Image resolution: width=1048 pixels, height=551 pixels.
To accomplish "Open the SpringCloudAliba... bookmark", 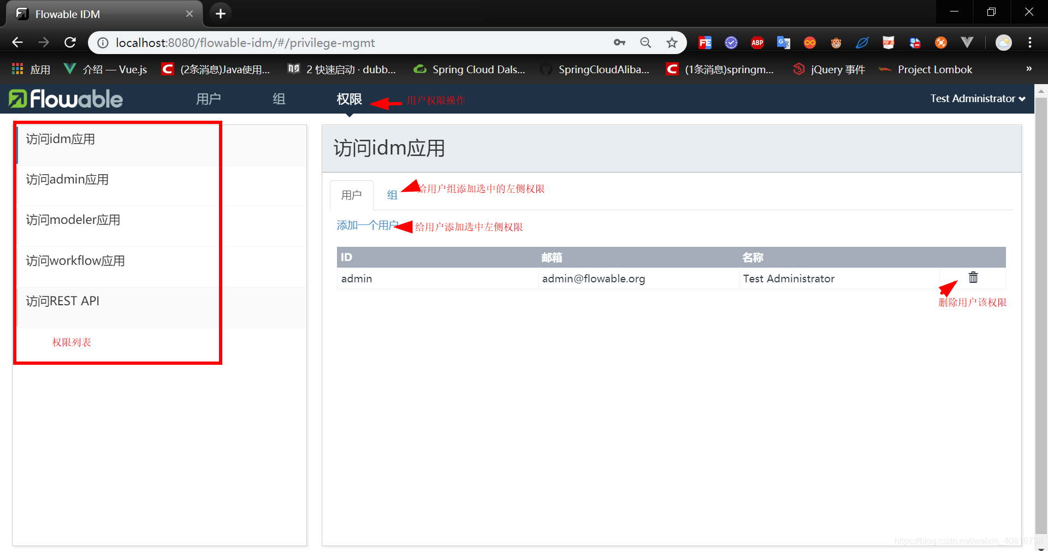I will tap(595, 69).
